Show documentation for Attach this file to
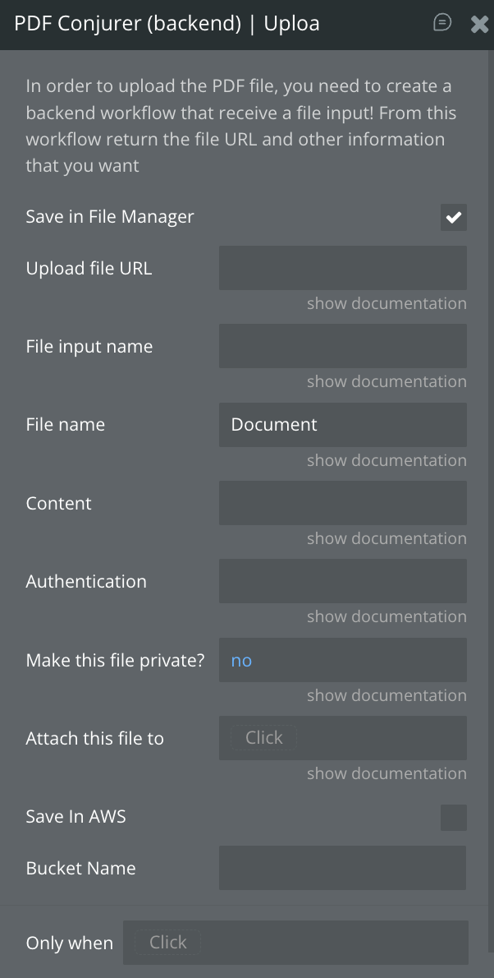The image size is (494, 978). coord(387,773)
